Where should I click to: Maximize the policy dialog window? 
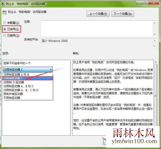(145, 3)
